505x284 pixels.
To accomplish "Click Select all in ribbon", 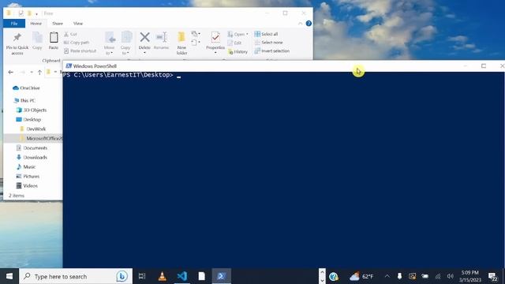I will point(266,34).
